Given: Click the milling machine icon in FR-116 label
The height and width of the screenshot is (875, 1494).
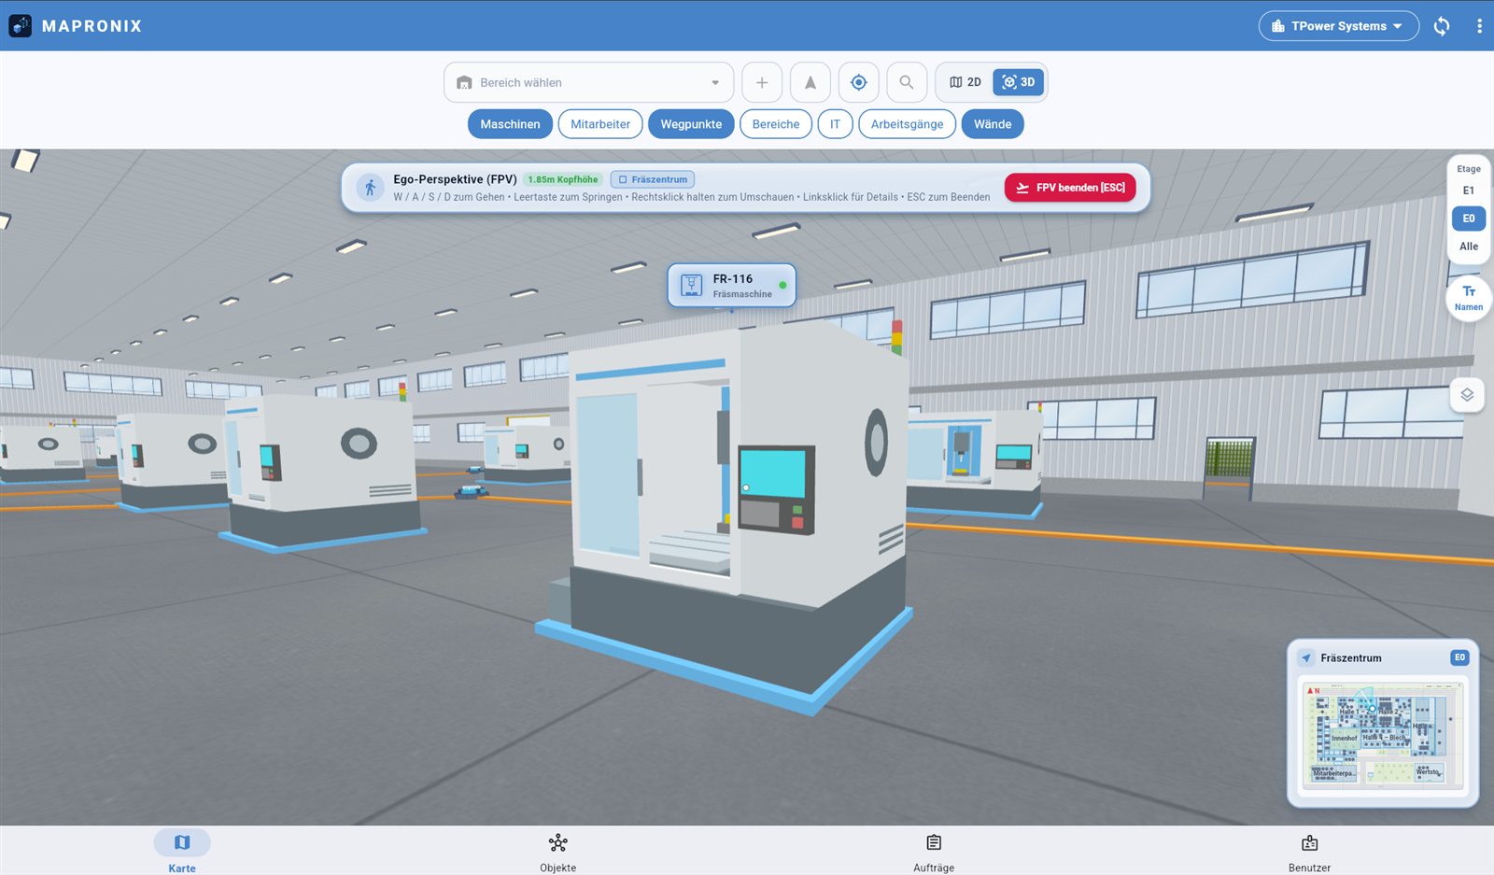Looking at the screenshot, I should tap(691, 285).
